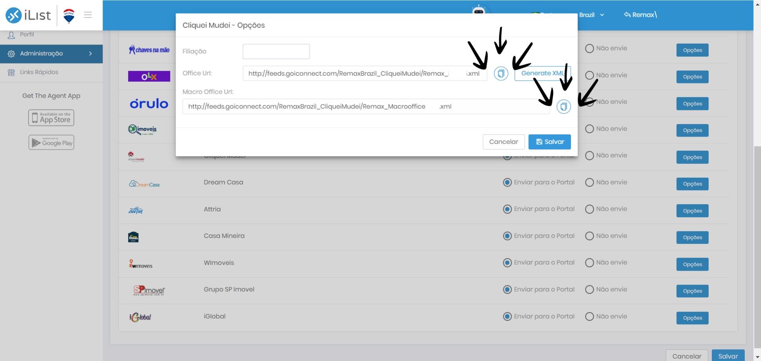Open the Brazil country dropdown
This screenshot has width=761, height=361.
tap(591, 15)
